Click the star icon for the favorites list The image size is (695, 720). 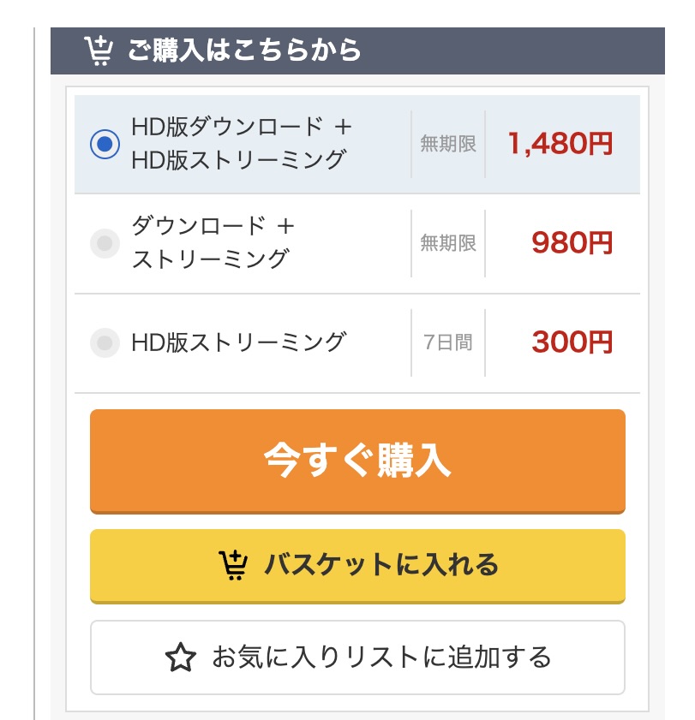[x=181, y=658]
